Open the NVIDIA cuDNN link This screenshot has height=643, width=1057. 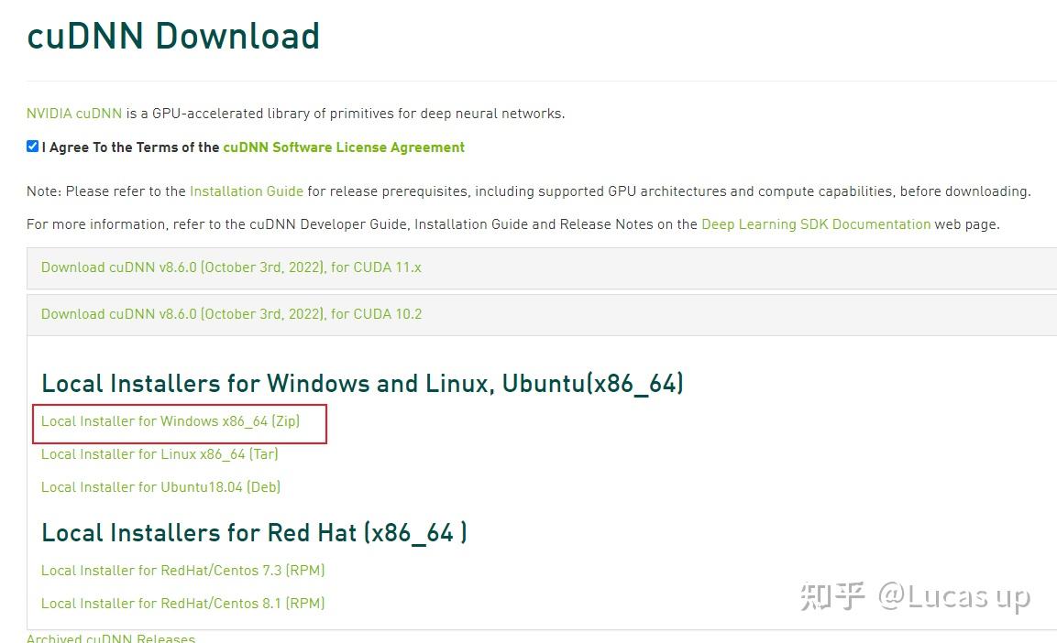[73, 113]
